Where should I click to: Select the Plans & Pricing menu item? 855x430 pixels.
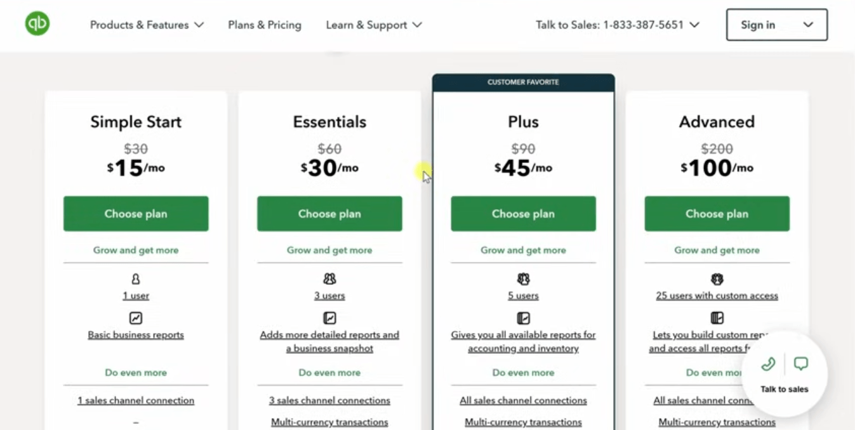[x=265, y=25]
